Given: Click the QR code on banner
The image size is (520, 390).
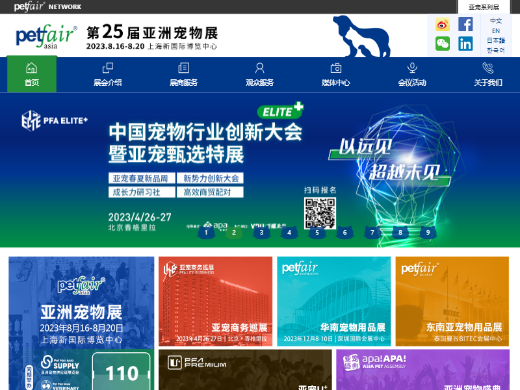Looking at the screenshot, I should click(320, 213).
